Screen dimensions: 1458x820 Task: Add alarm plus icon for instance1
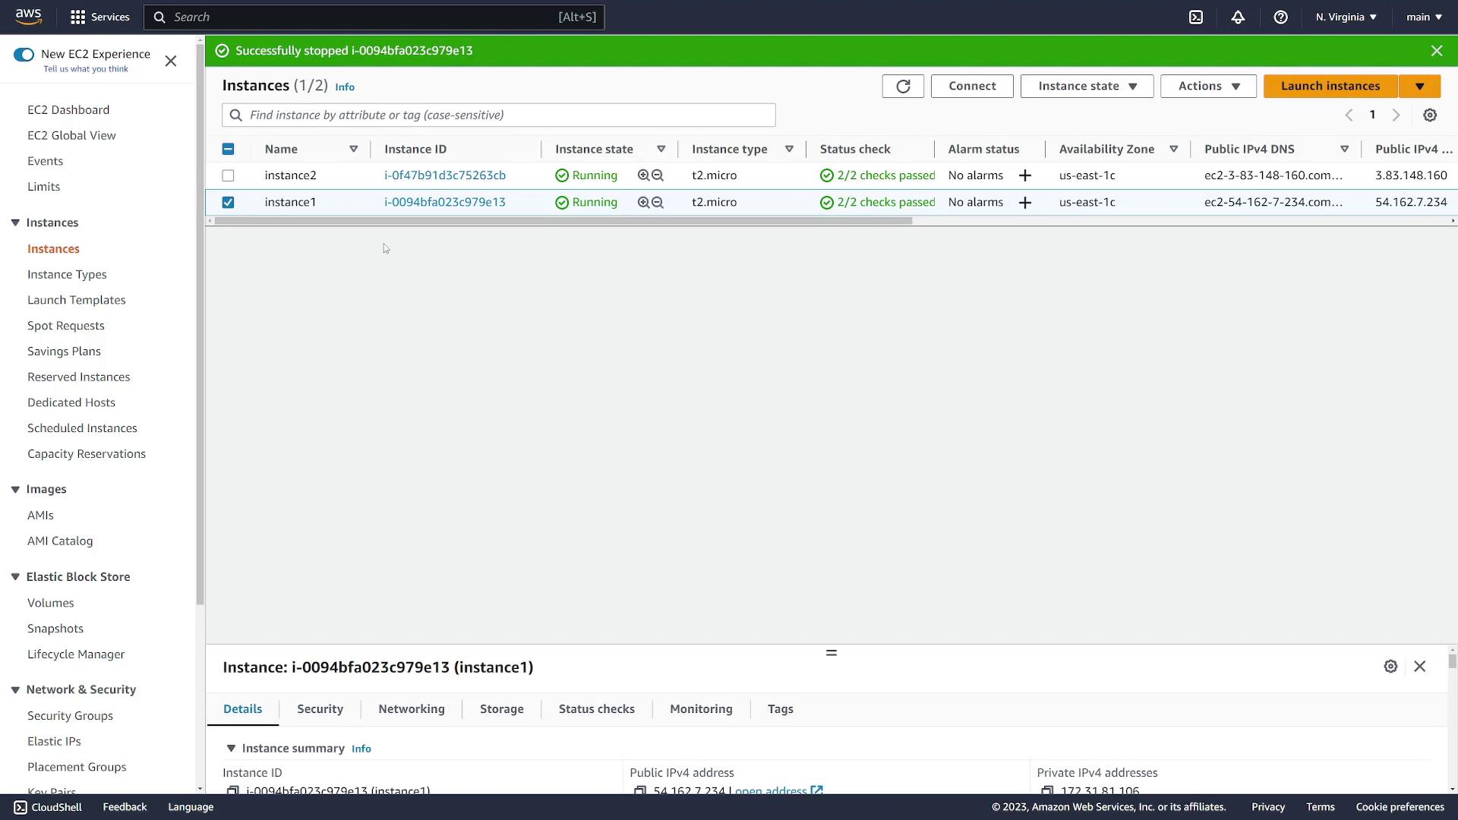click(x=1024, y=203)
